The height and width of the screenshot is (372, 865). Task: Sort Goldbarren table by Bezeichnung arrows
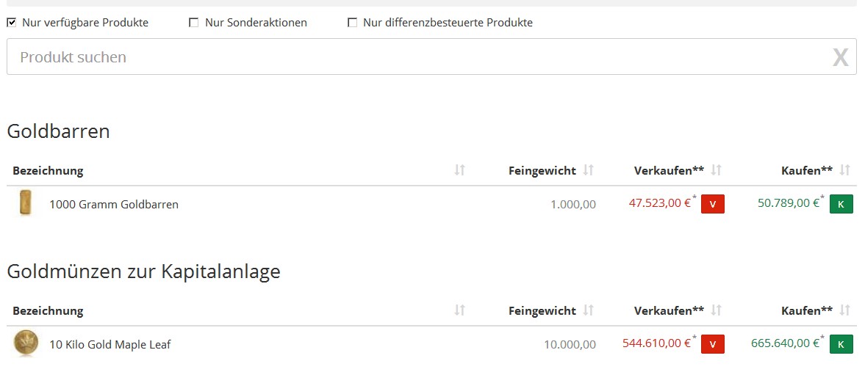pos(459,170)
